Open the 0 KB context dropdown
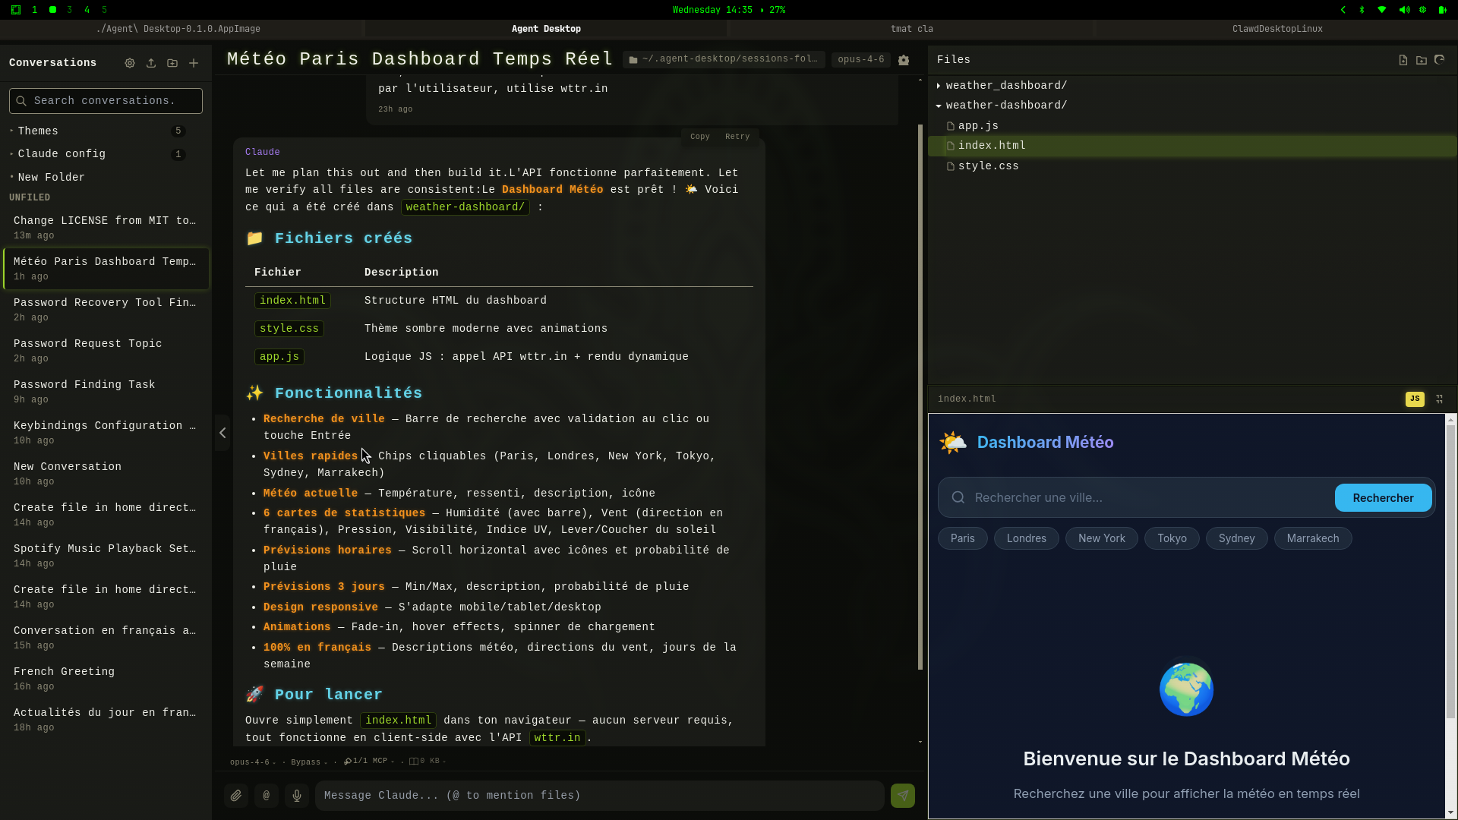The width and height of the screenshot is (1458, 820). click(428, 761)
